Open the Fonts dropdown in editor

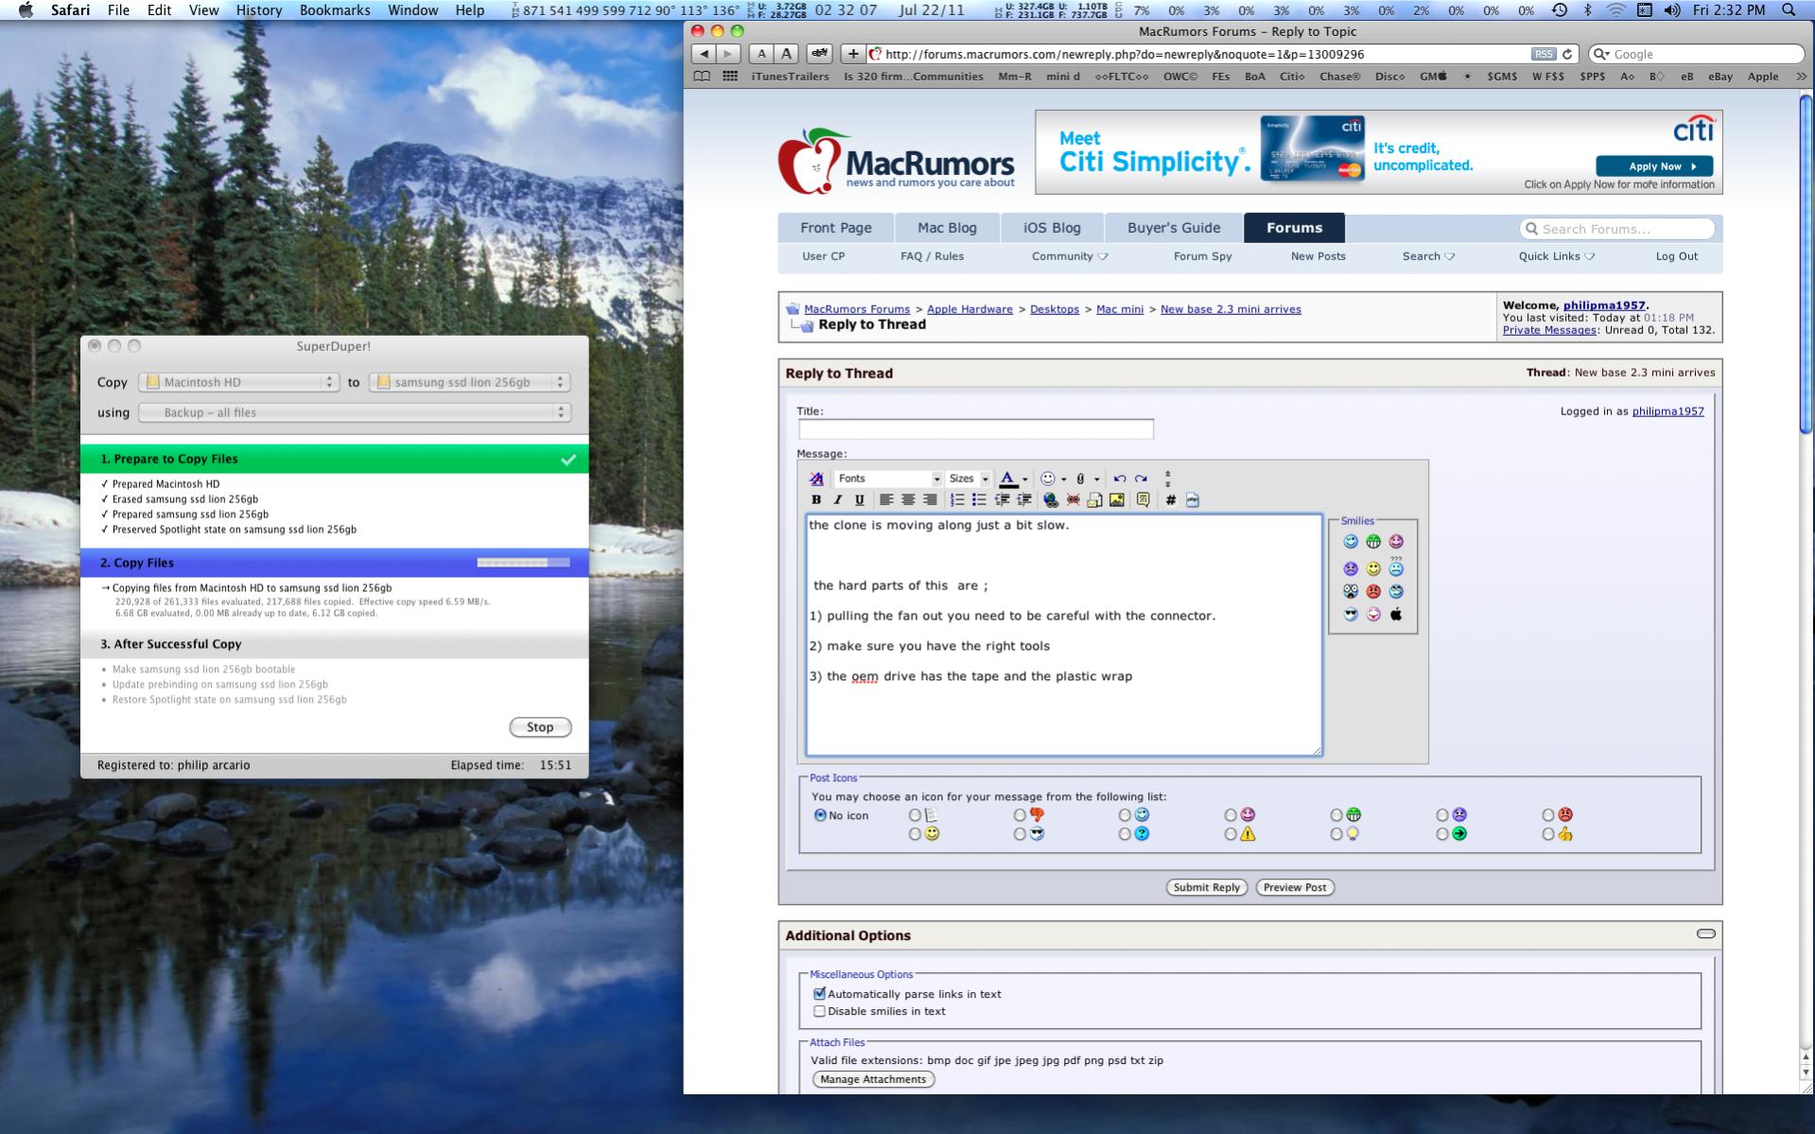tap(888, 479)
